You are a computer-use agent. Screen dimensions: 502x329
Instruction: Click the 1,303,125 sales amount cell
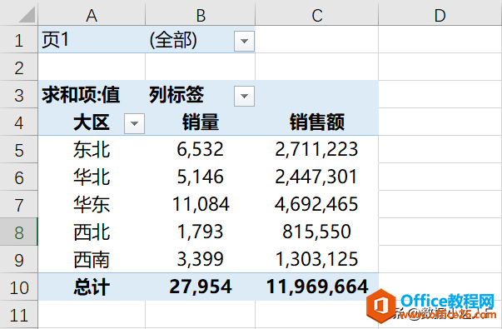[317, 260]
